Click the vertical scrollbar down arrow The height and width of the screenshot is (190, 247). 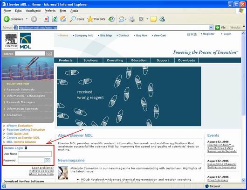coord(243,180)
